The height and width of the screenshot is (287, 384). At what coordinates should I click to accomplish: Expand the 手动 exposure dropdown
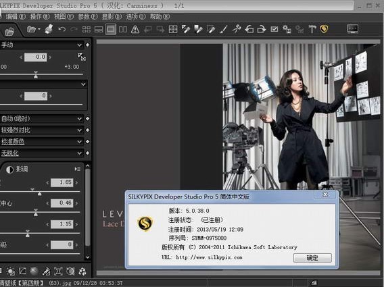pyautogui.click(x=42, y=45)
